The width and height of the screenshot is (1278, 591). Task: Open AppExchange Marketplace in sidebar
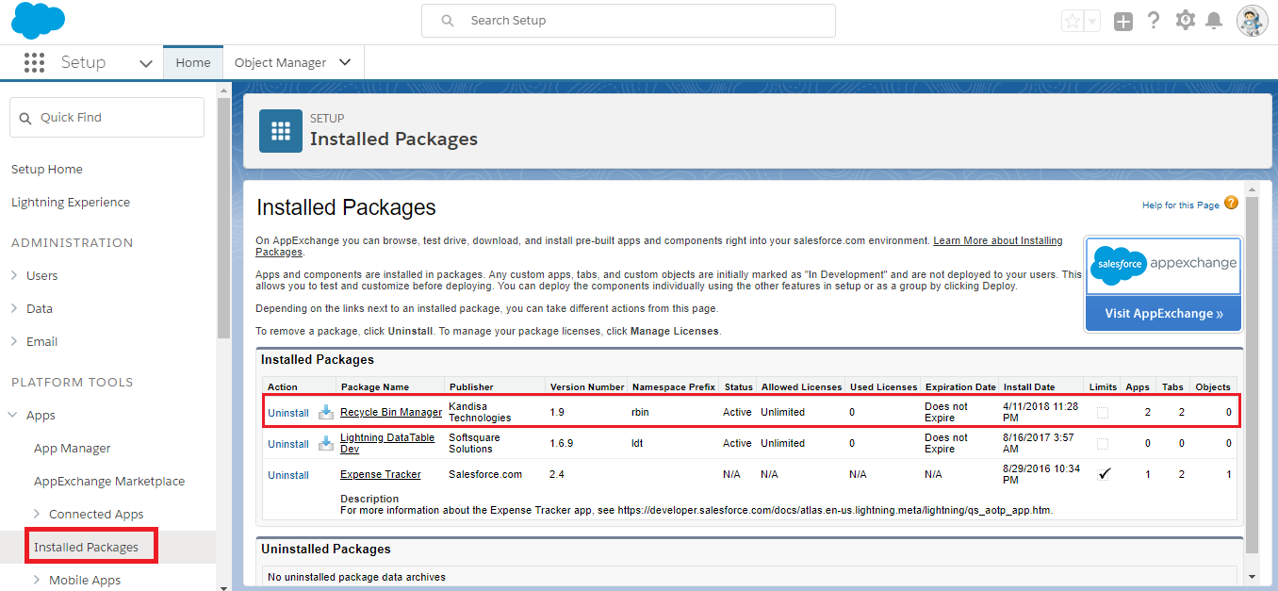[109, 481]
